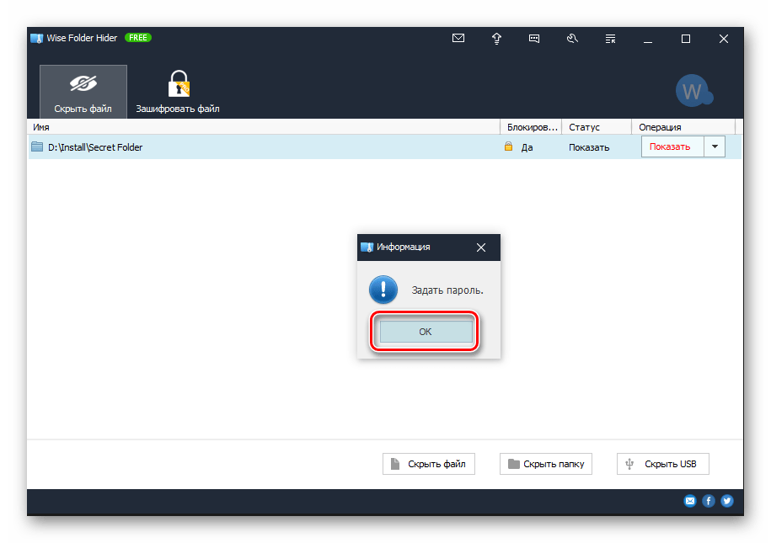Click the Показать status cell text
771x543 pixels.
(589, 147)
